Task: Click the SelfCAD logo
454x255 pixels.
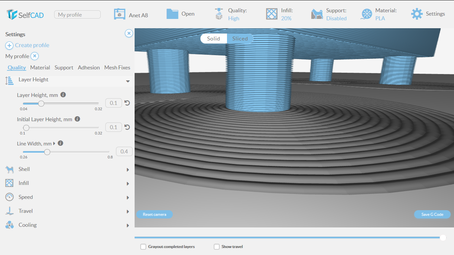Action: point(25,14)
